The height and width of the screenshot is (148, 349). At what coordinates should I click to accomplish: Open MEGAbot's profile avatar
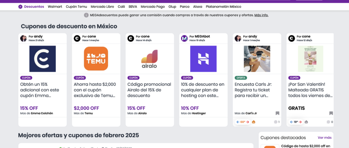coord(184,38)
